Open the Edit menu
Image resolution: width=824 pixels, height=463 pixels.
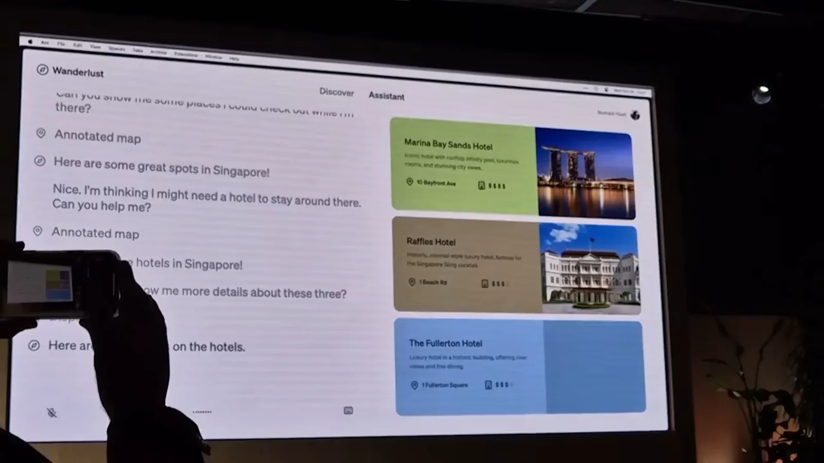click(x=78, y=45)
